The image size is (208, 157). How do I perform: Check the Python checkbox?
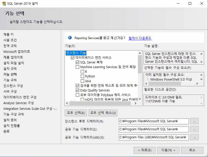(x=82, y=76)
